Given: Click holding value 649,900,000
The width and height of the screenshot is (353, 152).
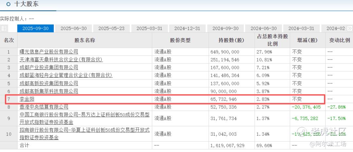Looking at the screenshot, I should [225, 52].
